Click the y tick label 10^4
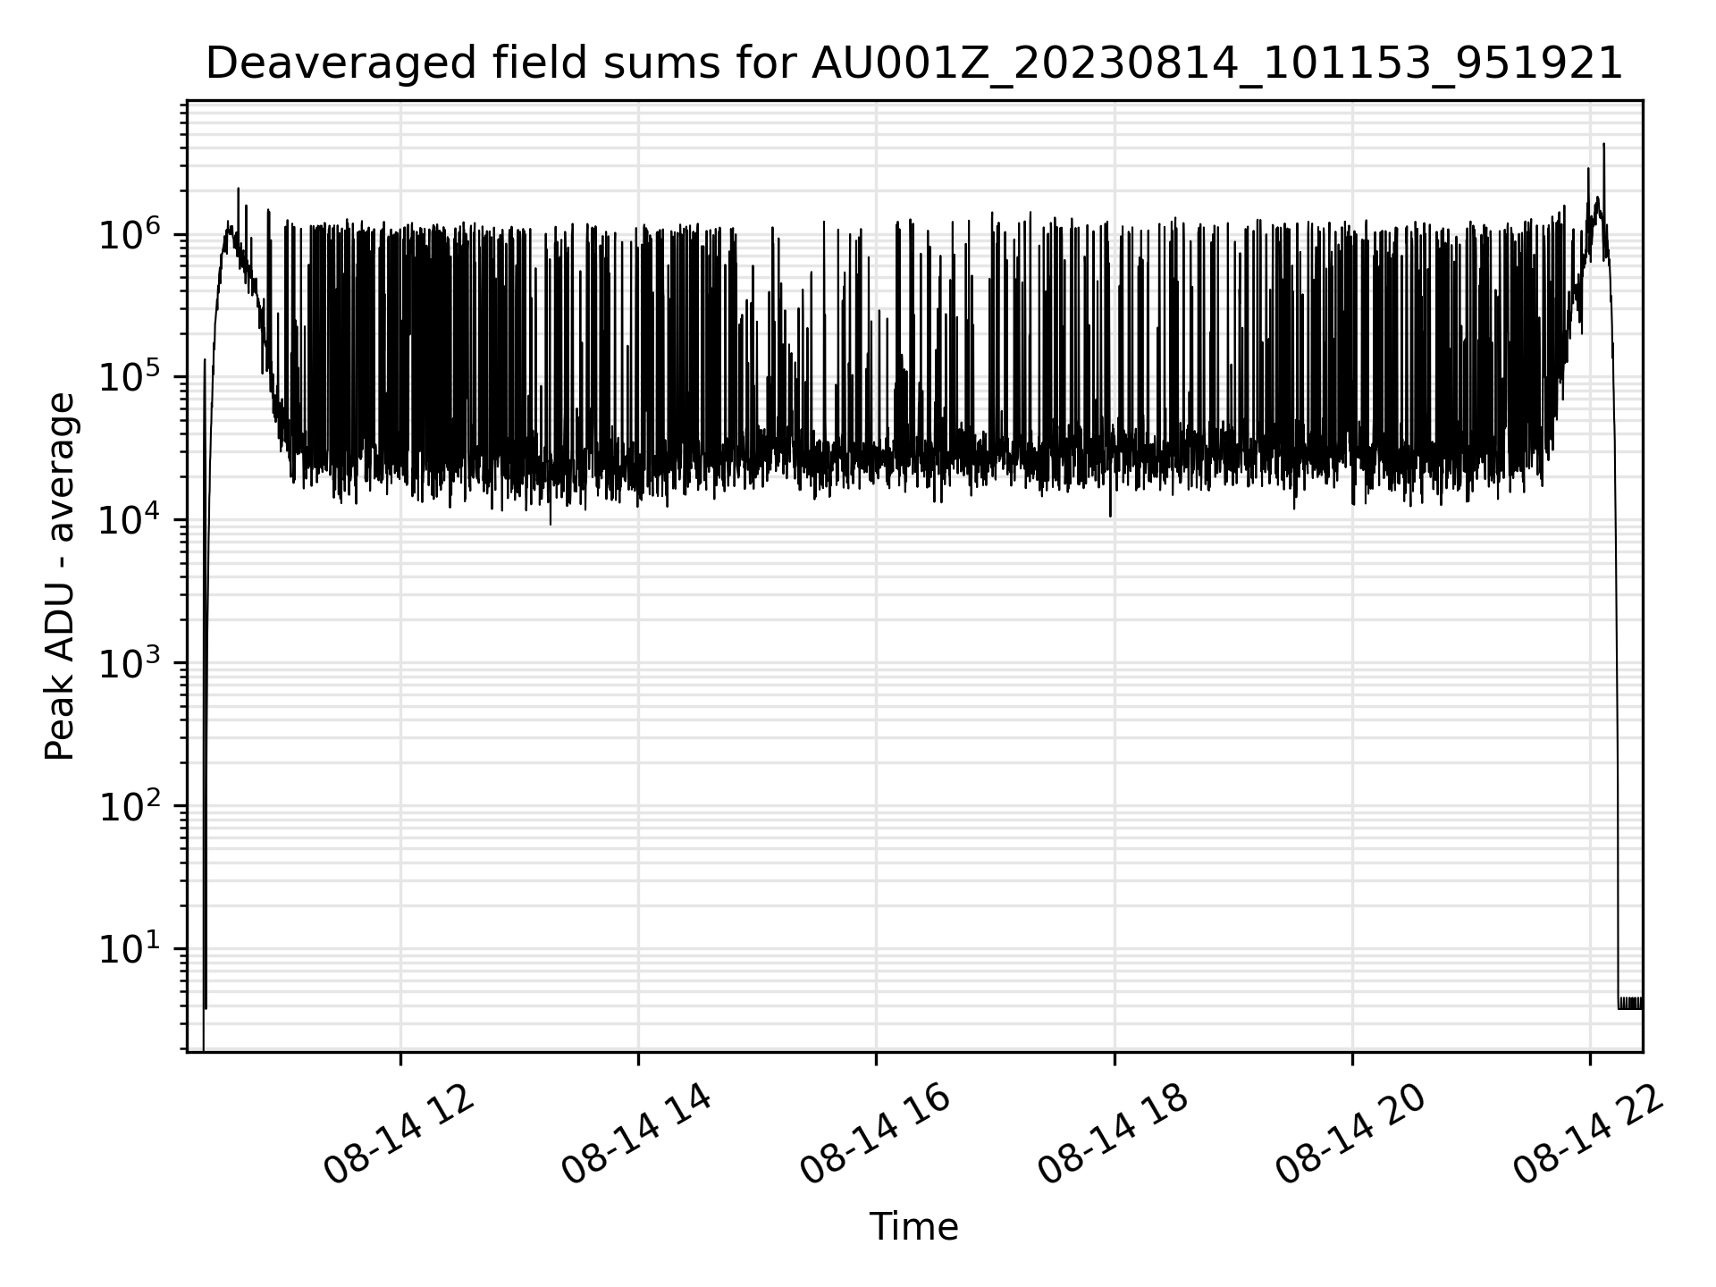 130,519
